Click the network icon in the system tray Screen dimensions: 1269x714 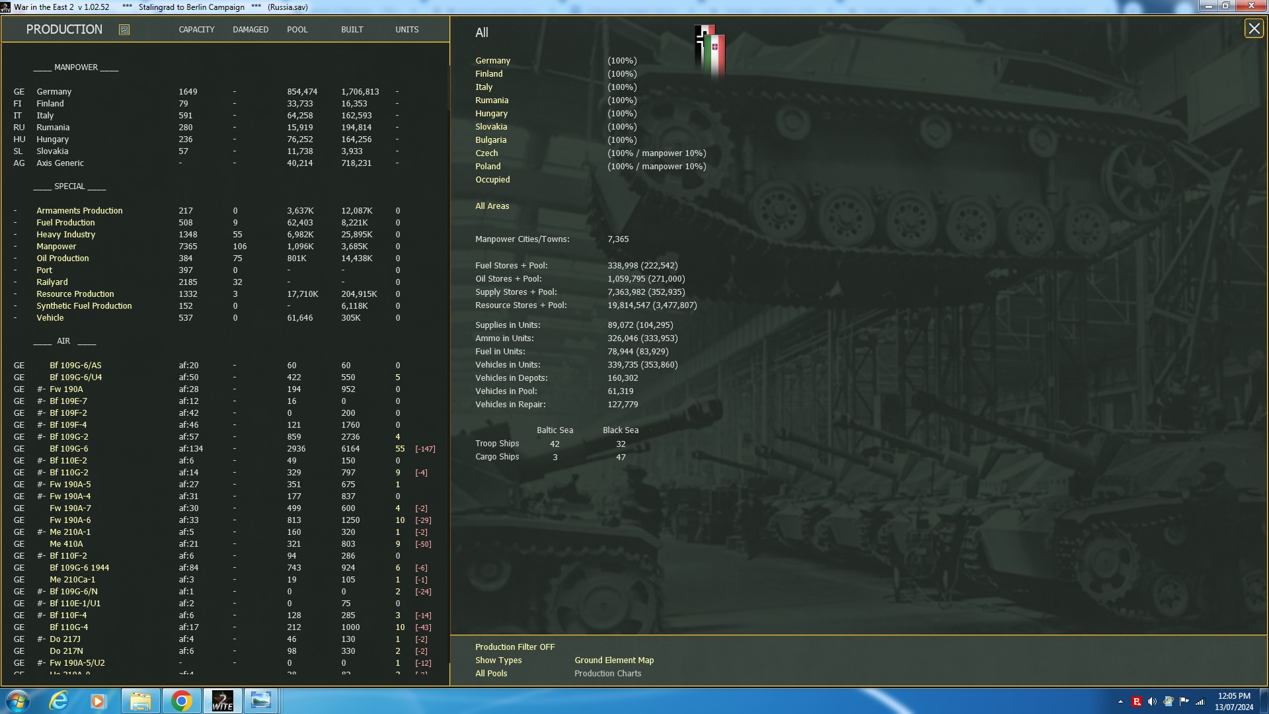(1199, 700)
